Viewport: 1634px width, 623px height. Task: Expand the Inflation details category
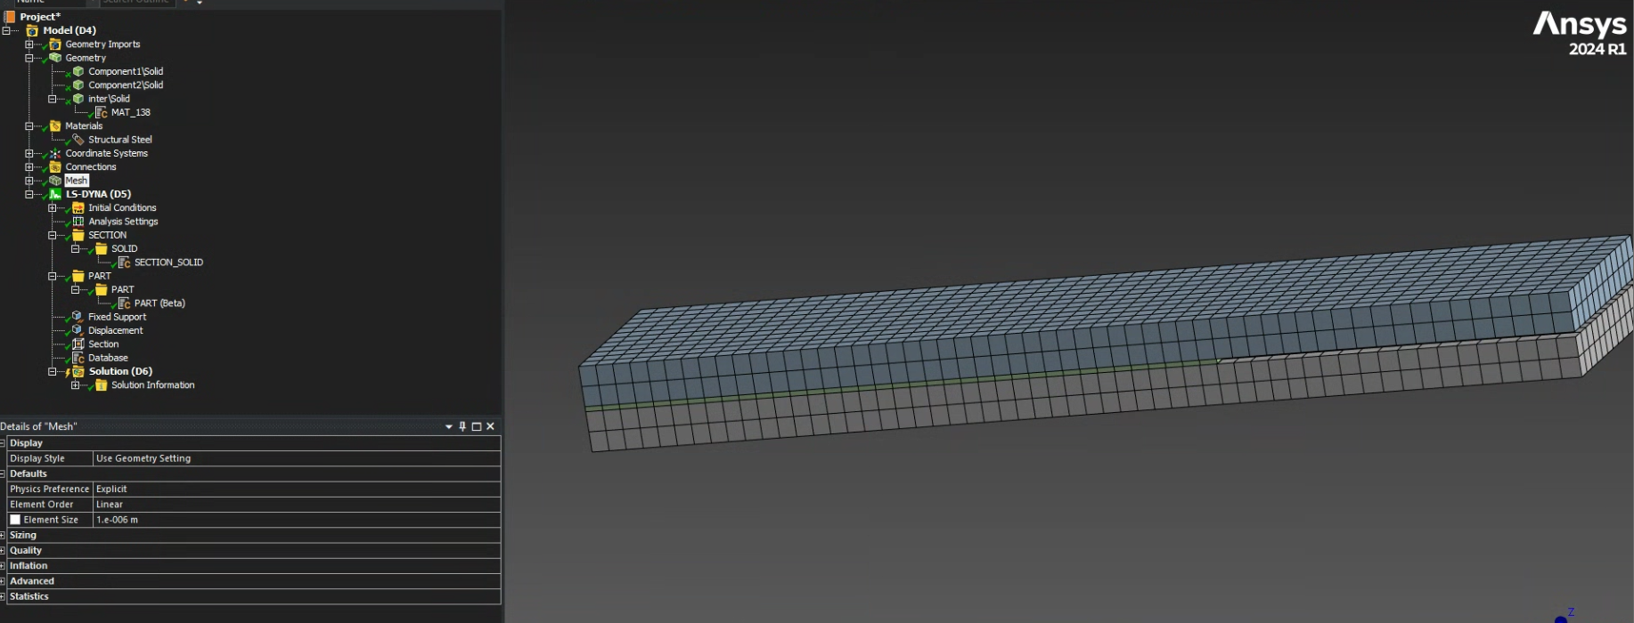point(3,566)
